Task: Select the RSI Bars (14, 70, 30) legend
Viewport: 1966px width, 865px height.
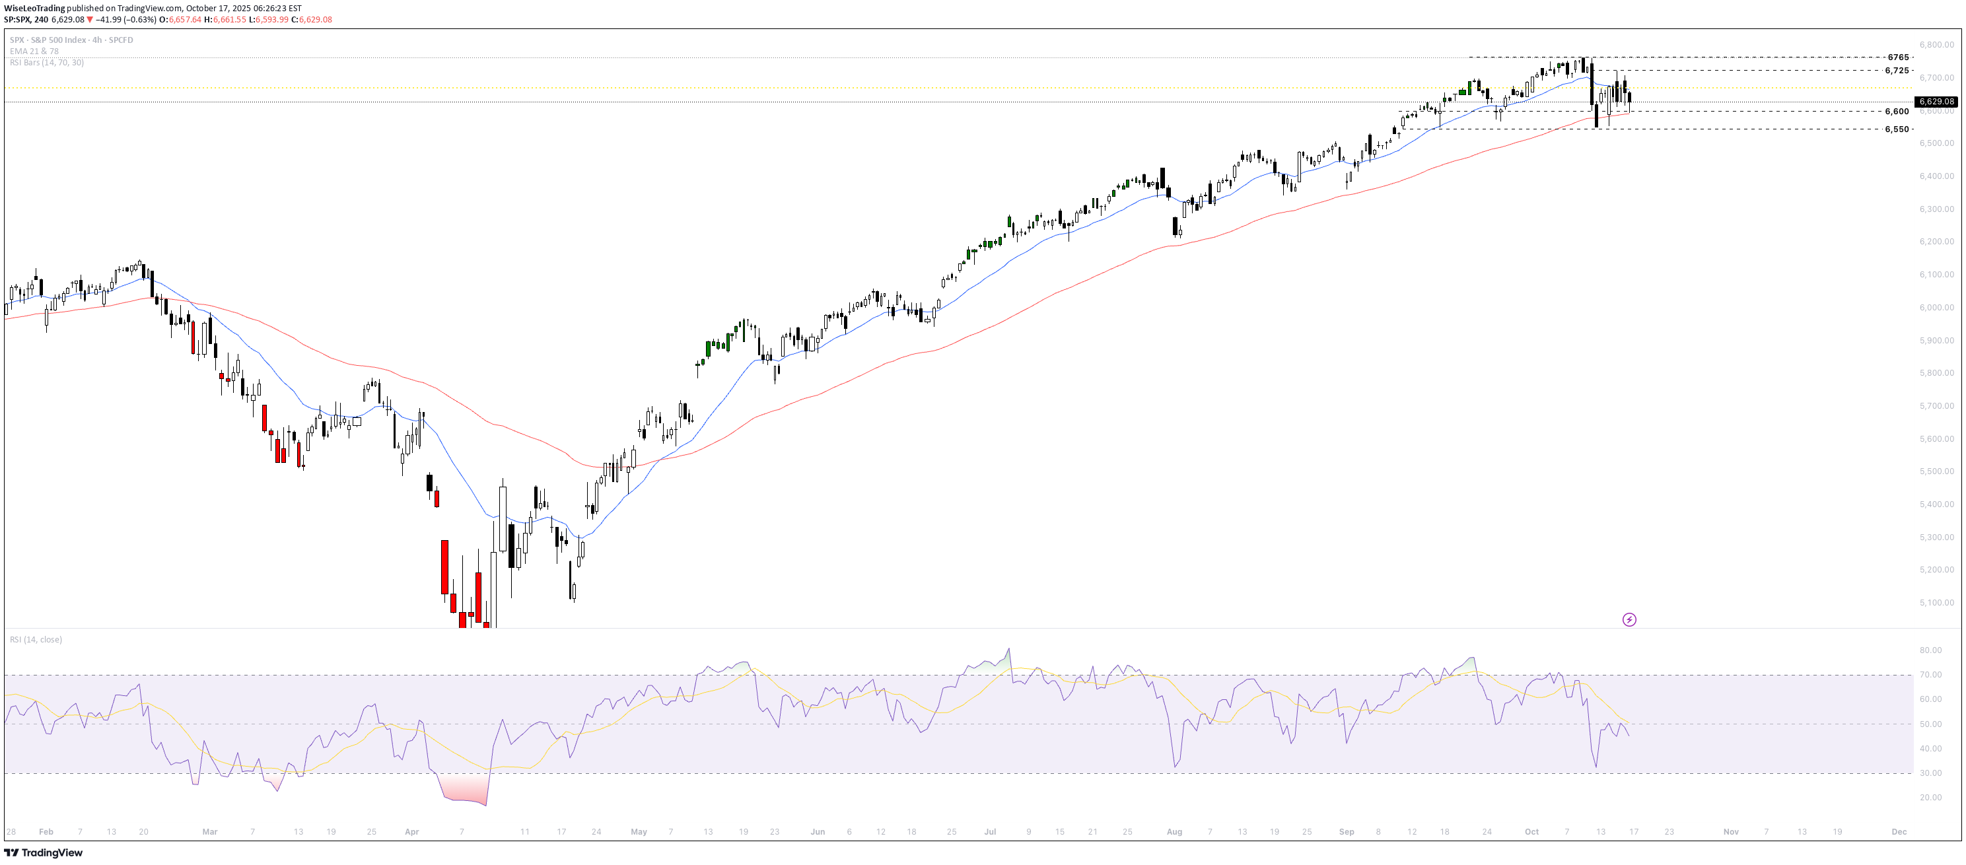Action: click(x=46, y=63)
